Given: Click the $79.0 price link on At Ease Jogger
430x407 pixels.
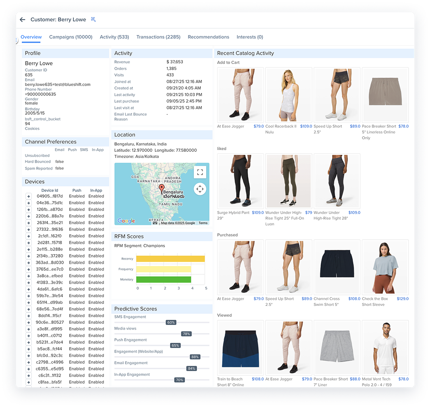Looking at the screenshot, I should click(x=258, y=126).
